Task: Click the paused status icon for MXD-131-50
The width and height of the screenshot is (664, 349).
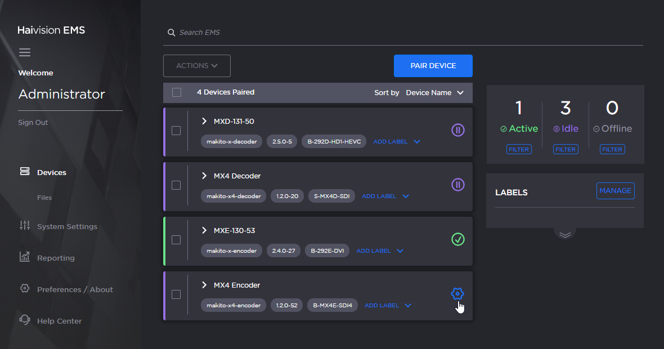Action: click(457, 130)
